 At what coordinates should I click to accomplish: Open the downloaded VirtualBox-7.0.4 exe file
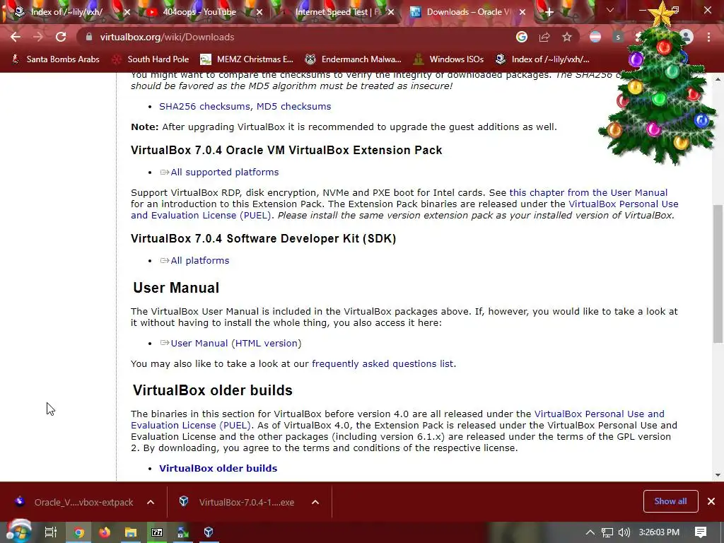point(238,502)
